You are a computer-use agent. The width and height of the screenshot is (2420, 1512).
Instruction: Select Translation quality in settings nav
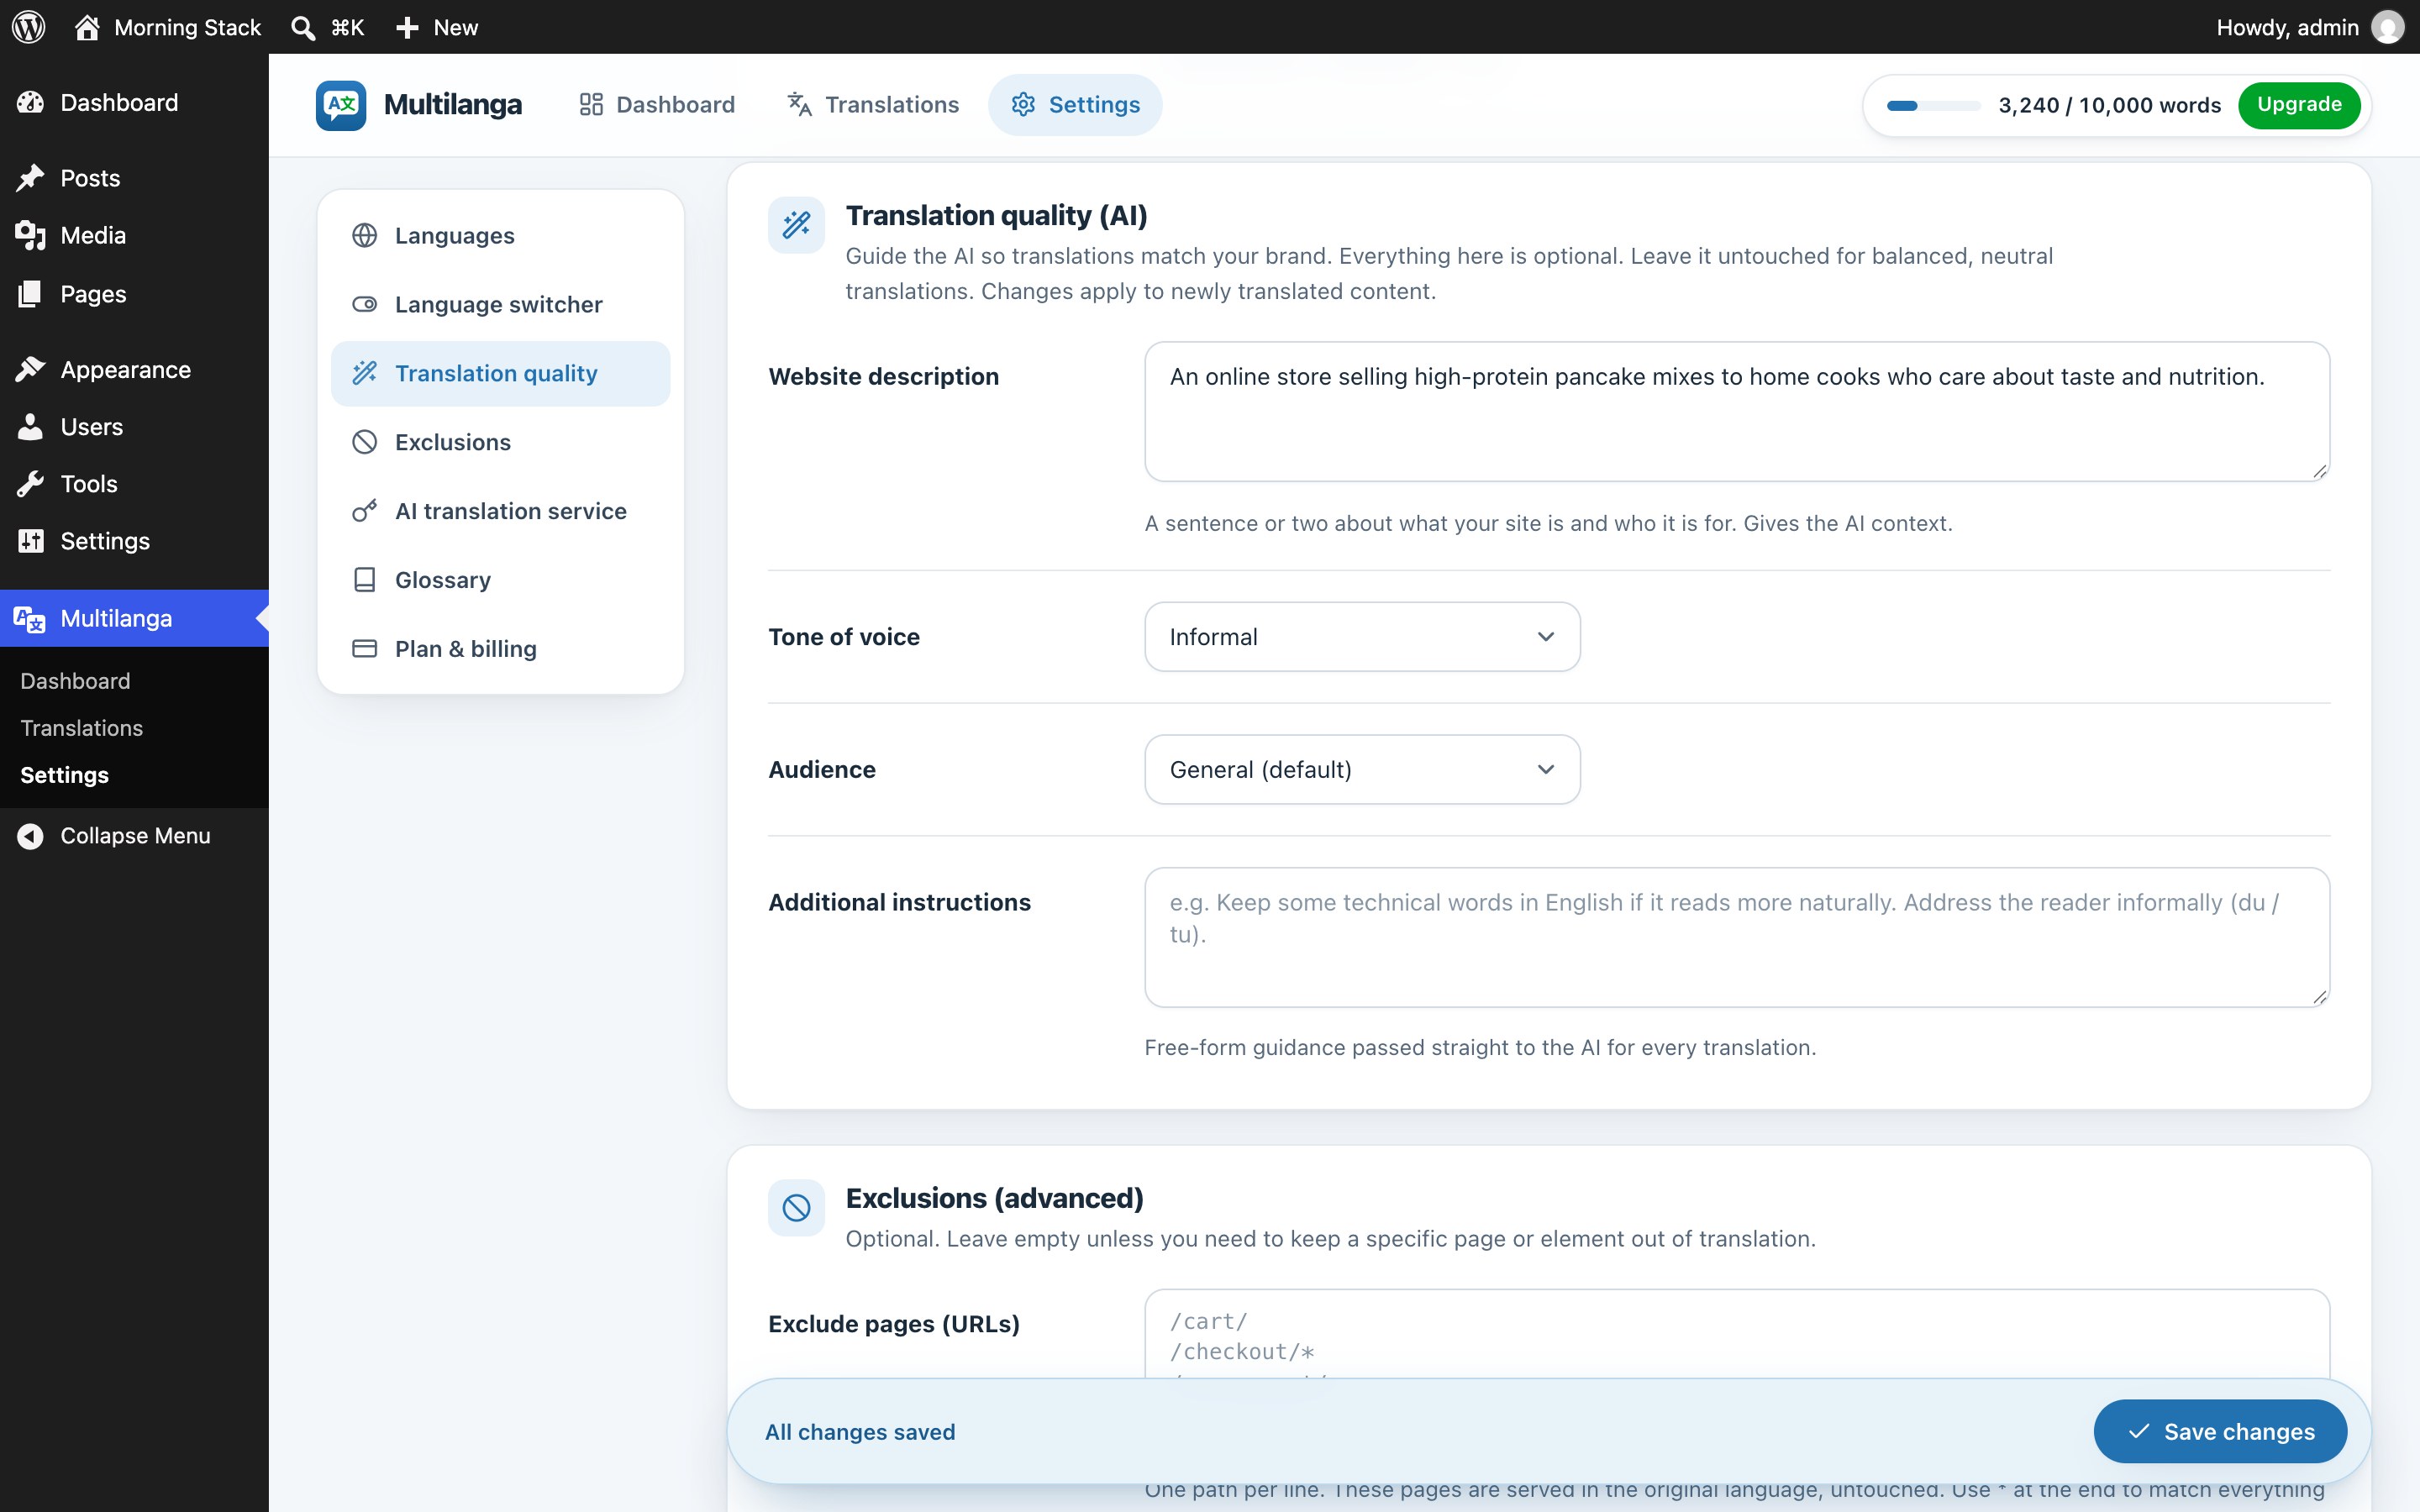coord(500,373)
